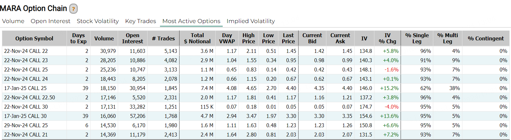Go to the Key Trades tab

tap(140, 21)
